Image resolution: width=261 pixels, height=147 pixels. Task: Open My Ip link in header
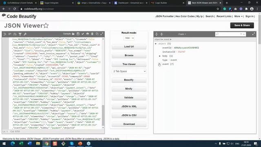pyautogui.click(x=199, y=16)
